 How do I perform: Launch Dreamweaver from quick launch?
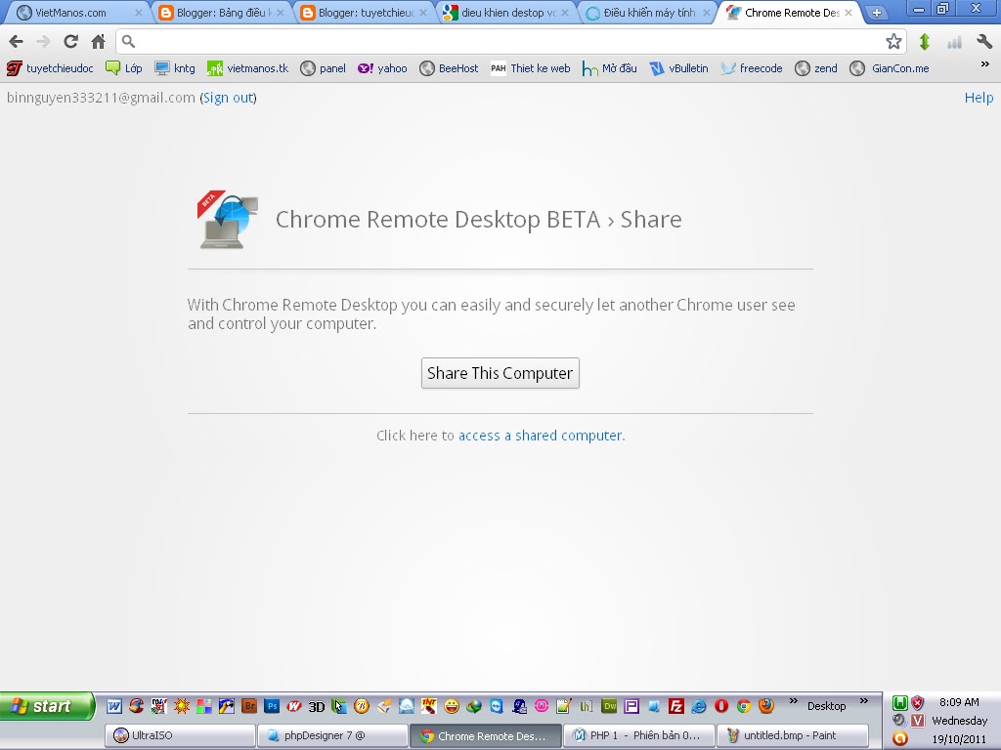pos(609,706)
